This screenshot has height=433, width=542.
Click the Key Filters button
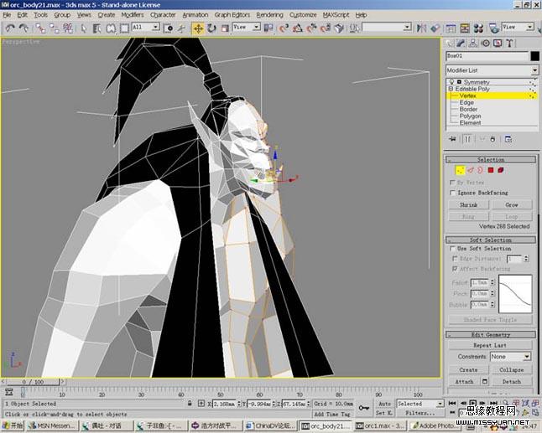pyautogui.click(x=420, y=413)
